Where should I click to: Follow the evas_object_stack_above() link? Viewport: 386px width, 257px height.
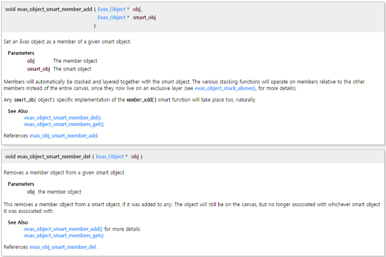coord(225,88)
